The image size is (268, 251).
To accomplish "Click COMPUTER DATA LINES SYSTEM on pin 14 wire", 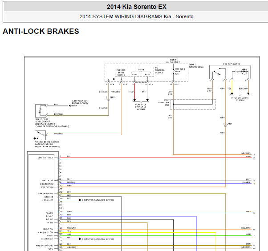I will click(98, 200).
